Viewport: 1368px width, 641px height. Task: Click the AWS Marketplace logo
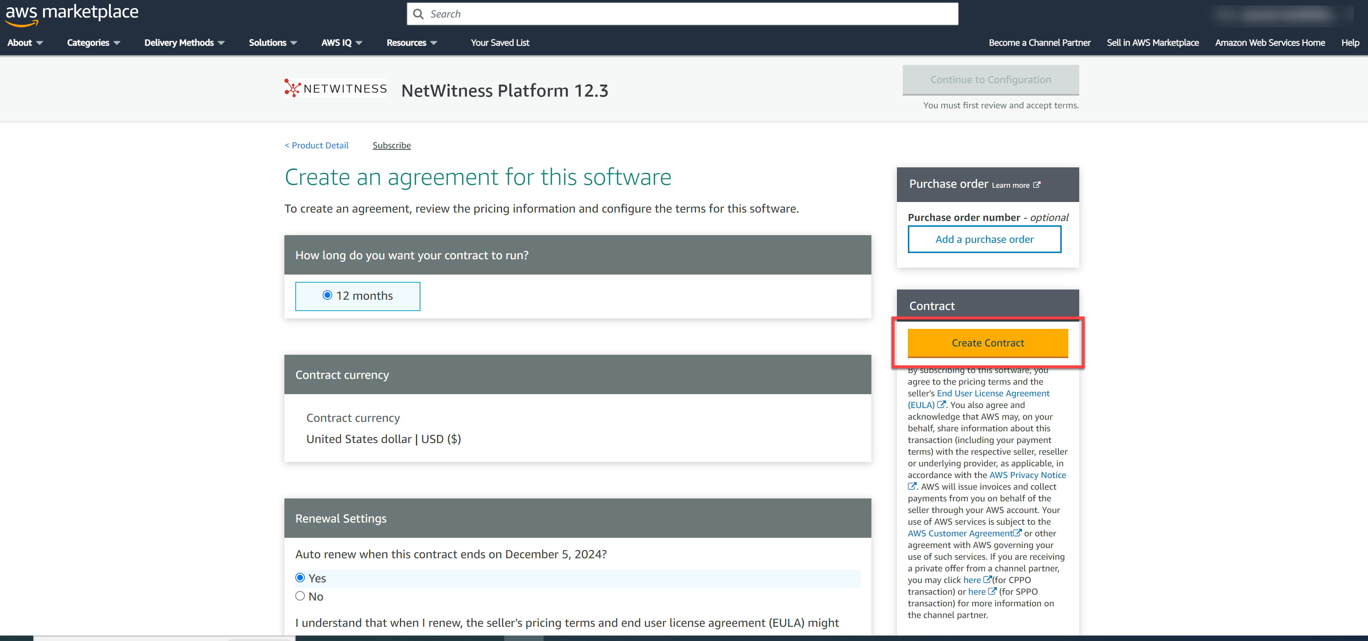[x=71, y=14]
